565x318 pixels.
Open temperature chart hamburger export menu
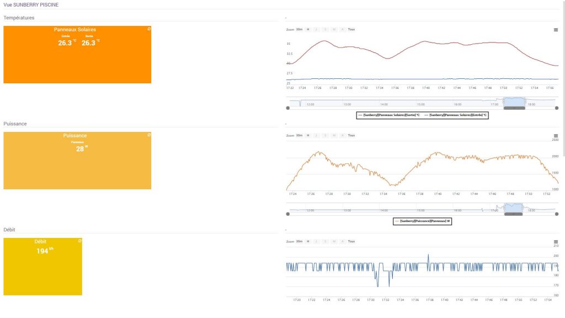pos(556,30)
